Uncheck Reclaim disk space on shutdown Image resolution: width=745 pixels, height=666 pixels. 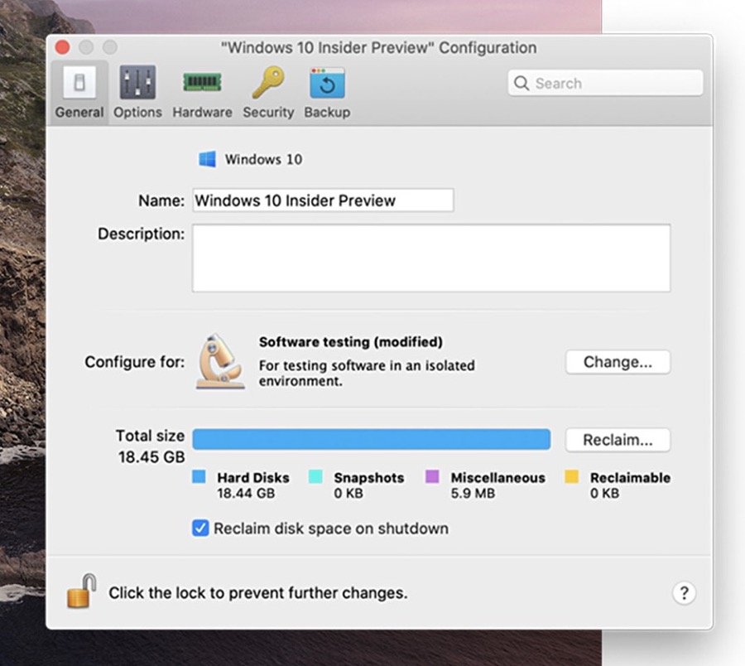[200, 528]
